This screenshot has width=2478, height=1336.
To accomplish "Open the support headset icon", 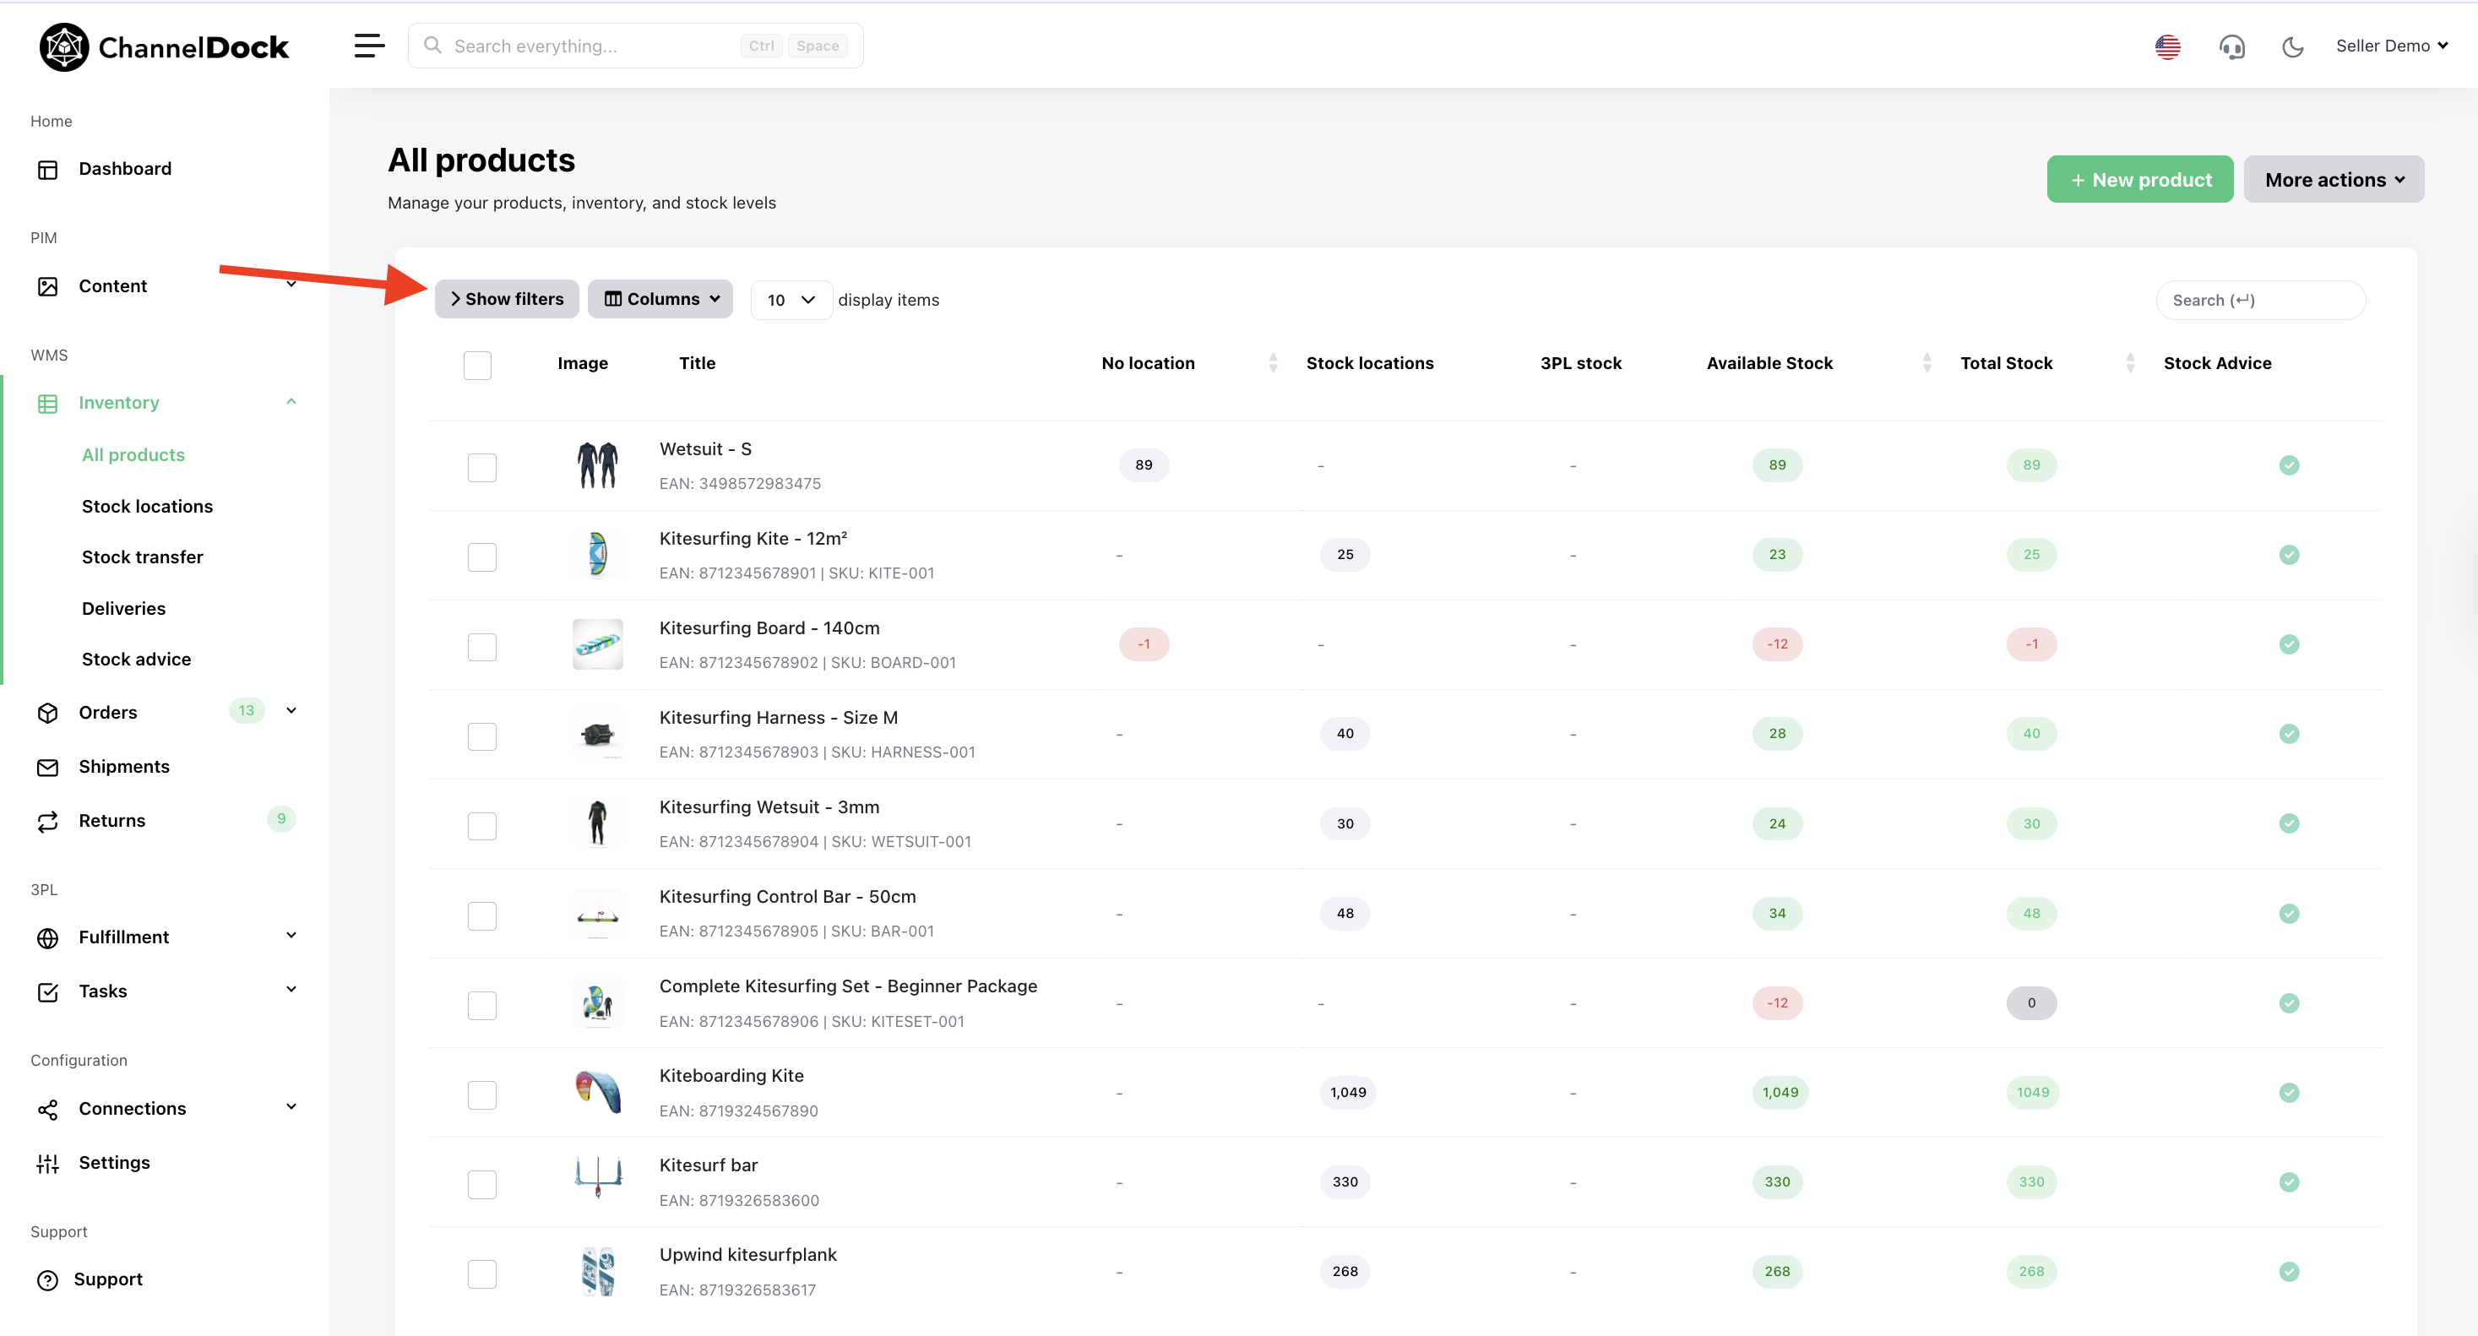I will click(2231, 46).
